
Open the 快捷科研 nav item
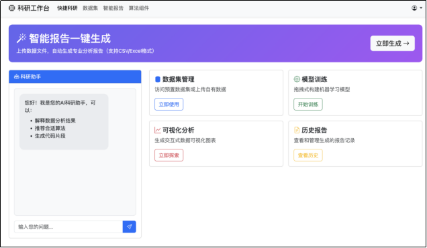pyautogui.click(x=67, y=8)
